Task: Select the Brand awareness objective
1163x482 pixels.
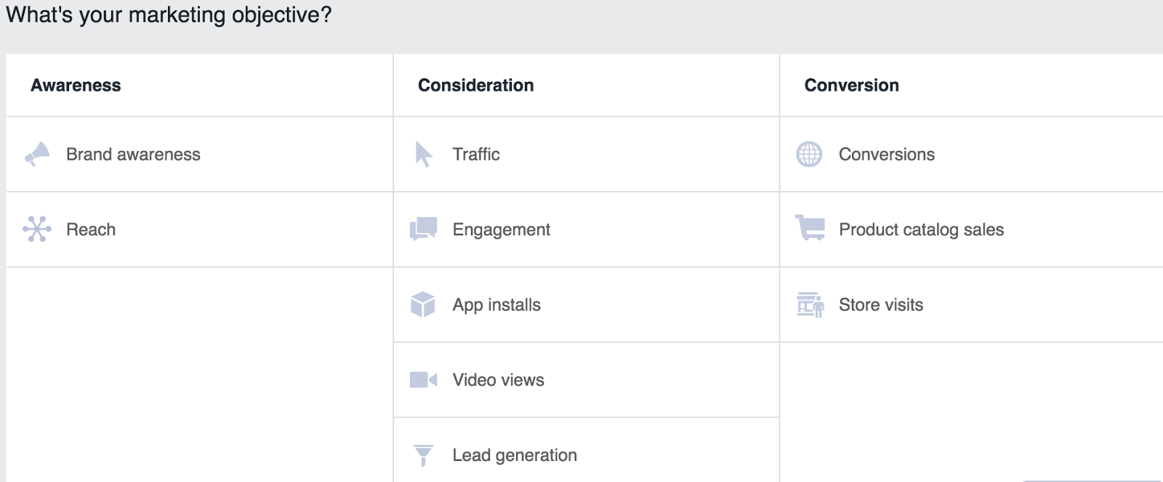Action: tap(199, 154)
